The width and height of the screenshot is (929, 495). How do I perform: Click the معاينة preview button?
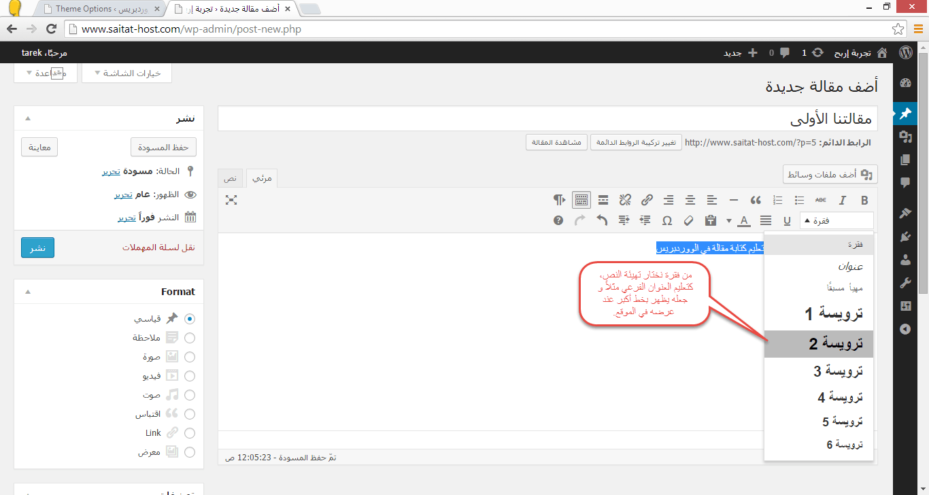pos(39,147)
